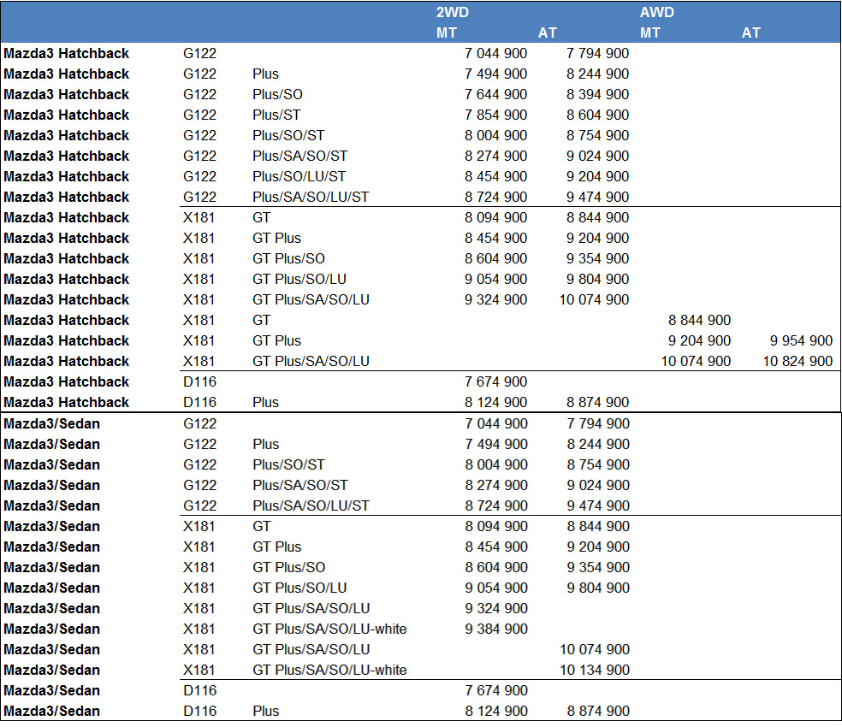Screen dimensions: 842x727
Task: Click the Plus/SO/LU/ST trim label
Action: pos(299,177)
